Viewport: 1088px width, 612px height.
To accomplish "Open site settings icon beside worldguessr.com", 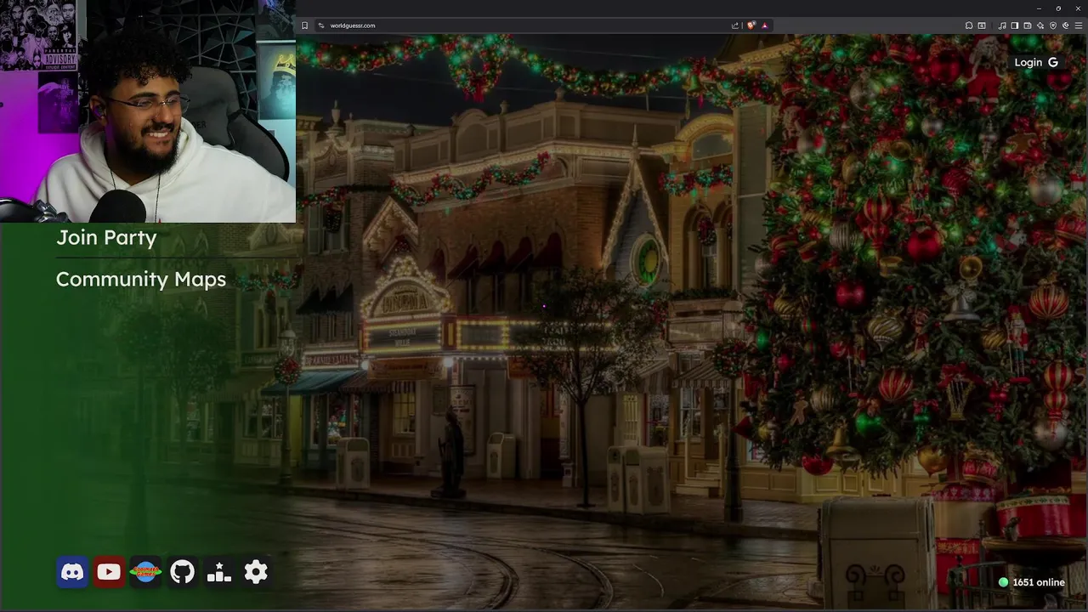I will (320, 25).
